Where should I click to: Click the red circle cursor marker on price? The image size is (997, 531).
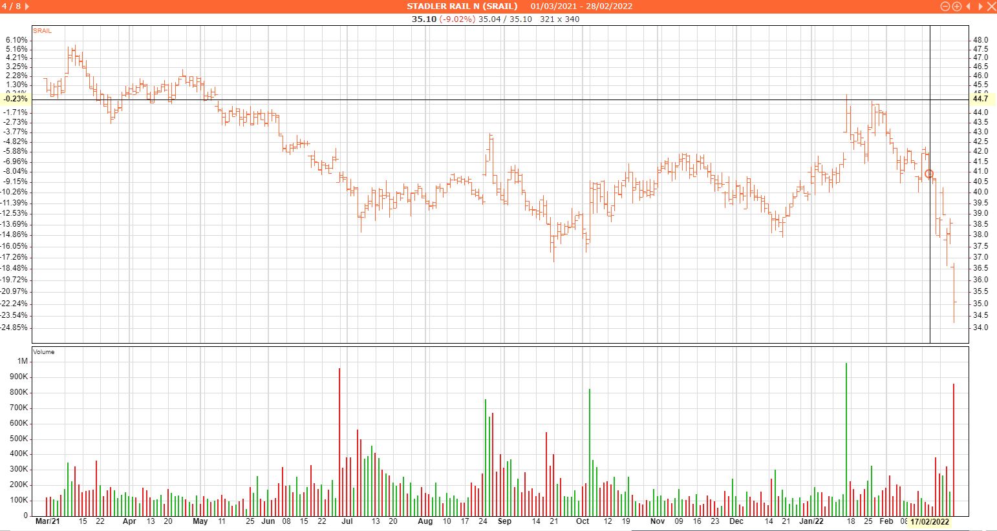(x=929, y=174)
